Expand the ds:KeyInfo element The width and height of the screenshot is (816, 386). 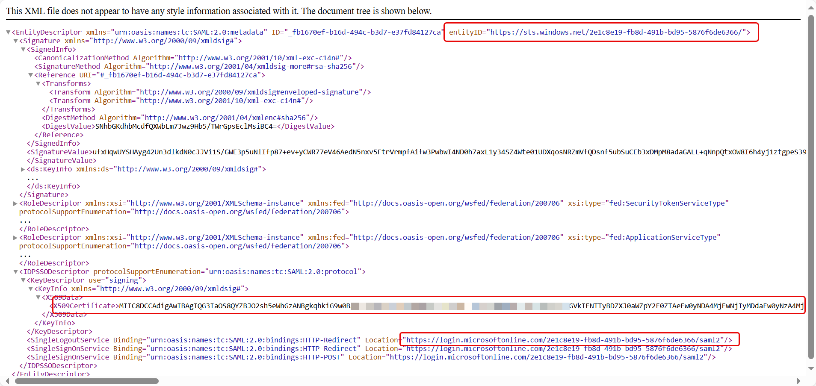click(23, 169)
